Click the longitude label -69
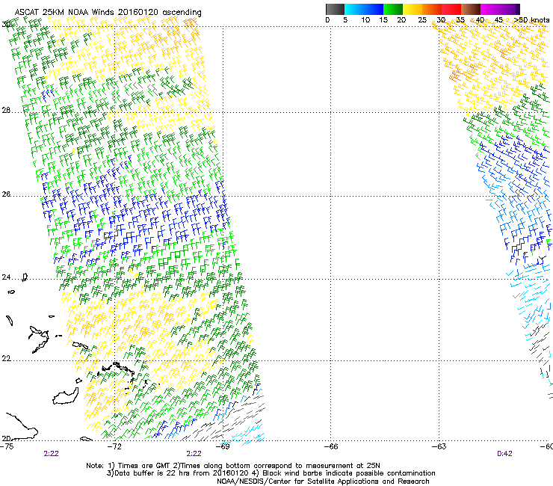 [223, 446]
